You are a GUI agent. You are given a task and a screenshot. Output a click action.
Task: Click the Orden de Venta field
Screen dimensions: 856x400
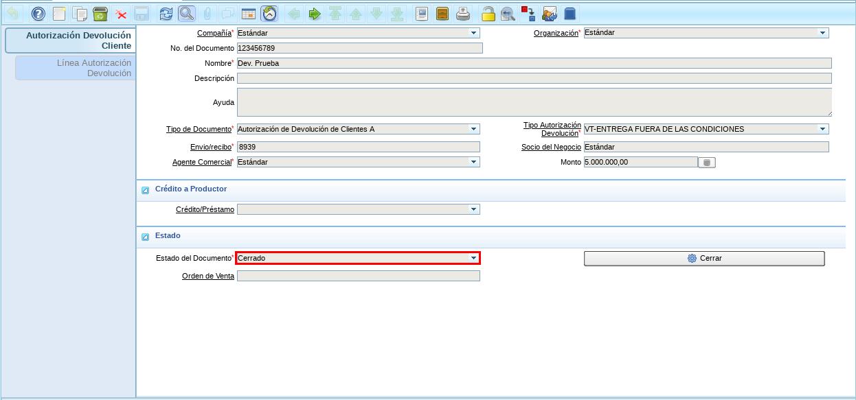[x=358, y=276]
